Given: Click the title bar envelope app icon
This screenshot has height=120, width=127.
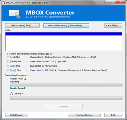Looking at the screenshot, I should (x=3, y=2).
